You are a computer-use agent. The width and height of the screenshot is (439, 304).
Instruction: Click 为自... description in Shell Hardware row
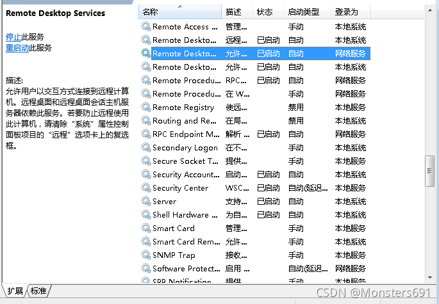click(x=236, y=215)
